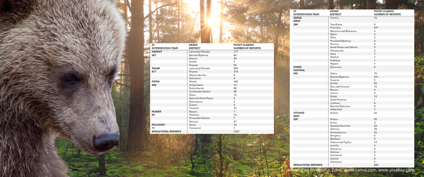Select the TANAP team label

156,68
